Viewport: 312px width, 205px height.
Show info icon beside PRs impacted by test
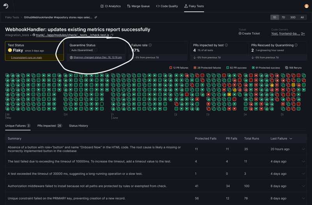pyautogui.click(x=226, y=45)
